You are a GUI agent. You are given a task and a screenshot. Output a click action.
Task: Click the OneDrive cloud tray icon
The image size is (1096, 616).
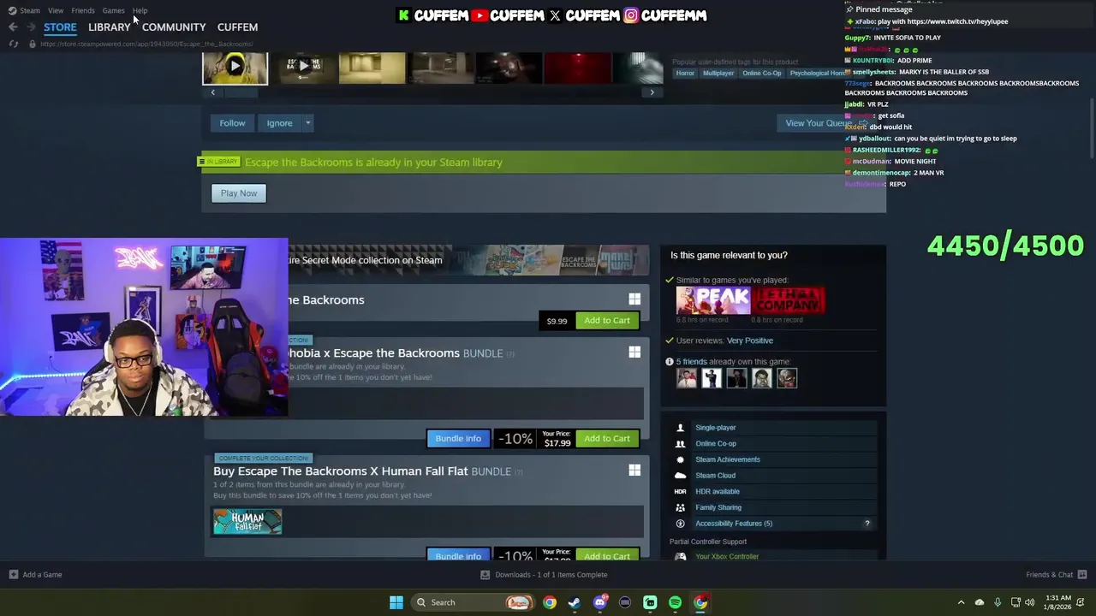pyautogui.click(x=980, y=602)
